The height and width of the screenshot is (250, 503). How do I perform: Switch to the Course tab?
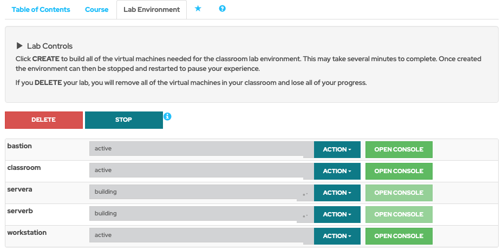(96, 10)
